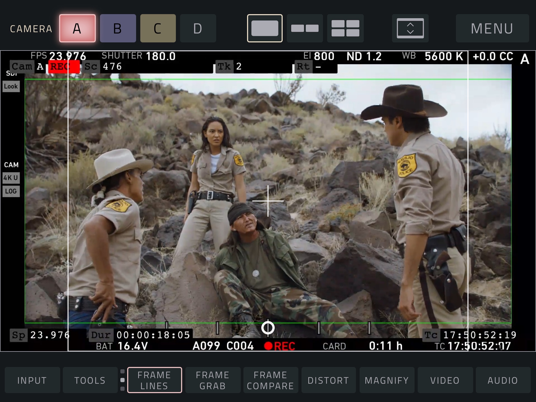Viewport: 536px width, 402px height.
Task: Open the MENU
Action: click(x=492, y=28)
